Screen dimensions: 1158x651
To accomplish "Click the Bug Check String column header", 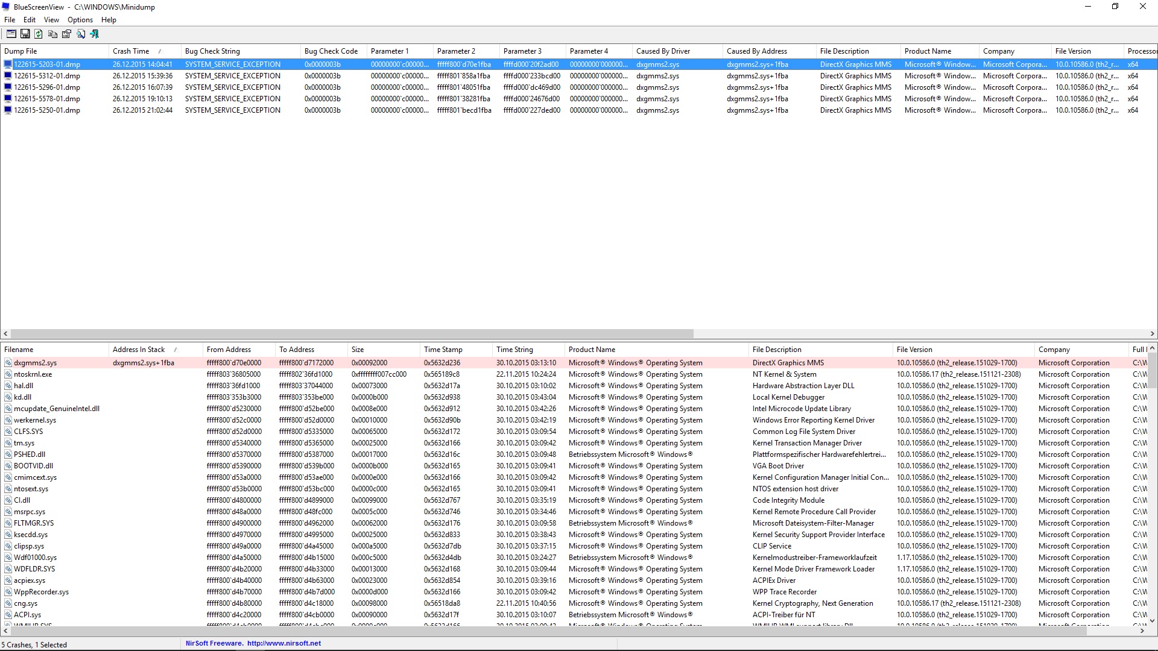I will pyautogui.click(x=212, y=51).
